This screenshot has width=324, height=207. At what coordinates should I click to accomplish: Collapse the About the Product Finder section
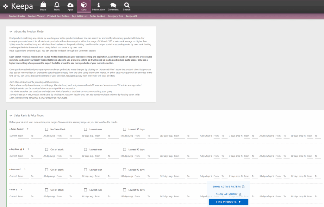11,32
